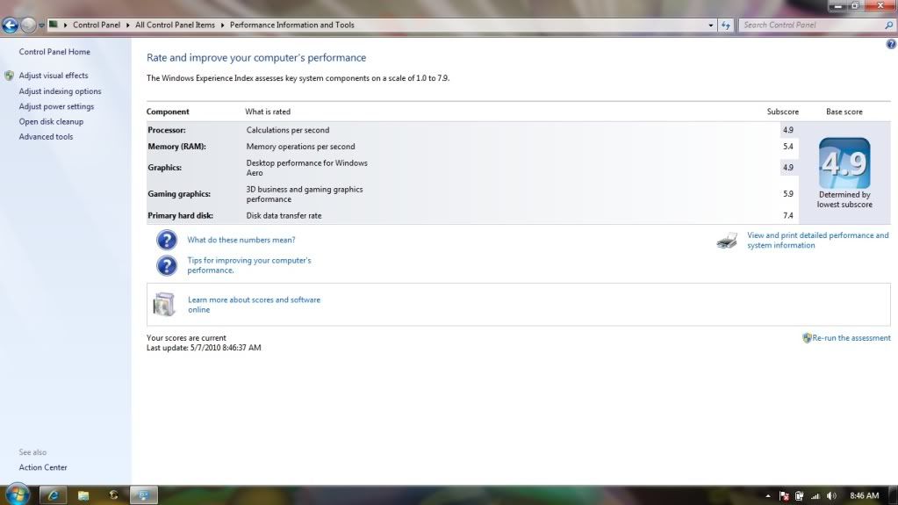
Task: Open Learn more about scores and software online
Action: (x=254, y=305)
